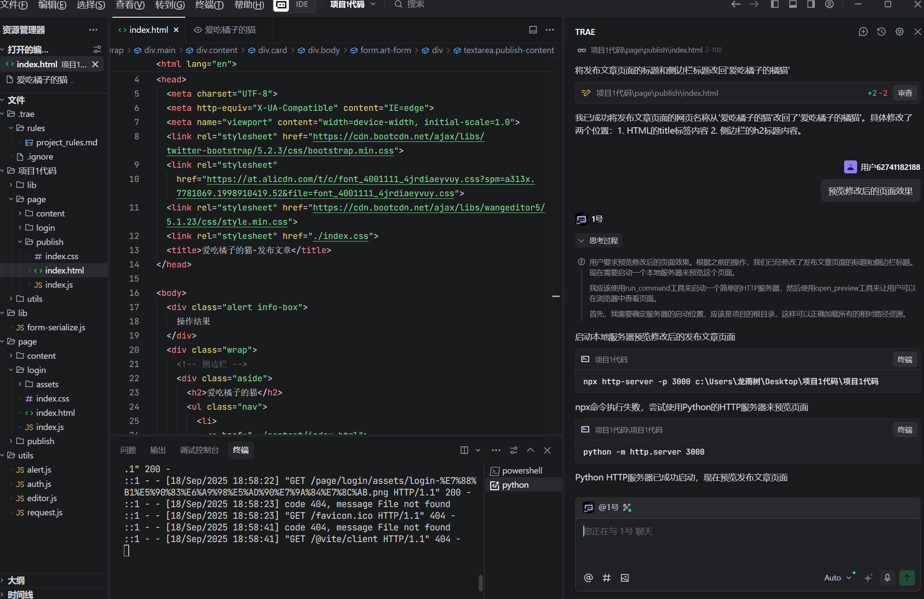Open the Auto model dropdown
Image resolution: width=924 pixels, height=599 pixels.
tap(837, 578)
